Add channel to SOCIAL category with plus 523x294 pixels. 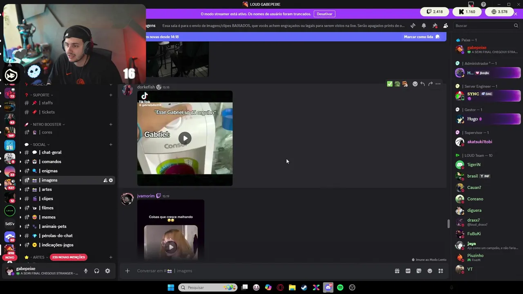click(111, 145)
